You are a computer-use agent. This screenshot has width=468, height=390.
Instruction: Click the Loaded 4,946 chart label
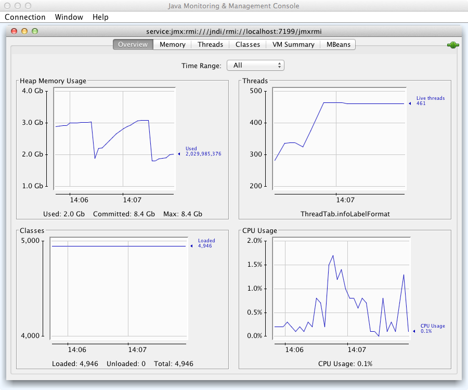(x=206, y=243)
